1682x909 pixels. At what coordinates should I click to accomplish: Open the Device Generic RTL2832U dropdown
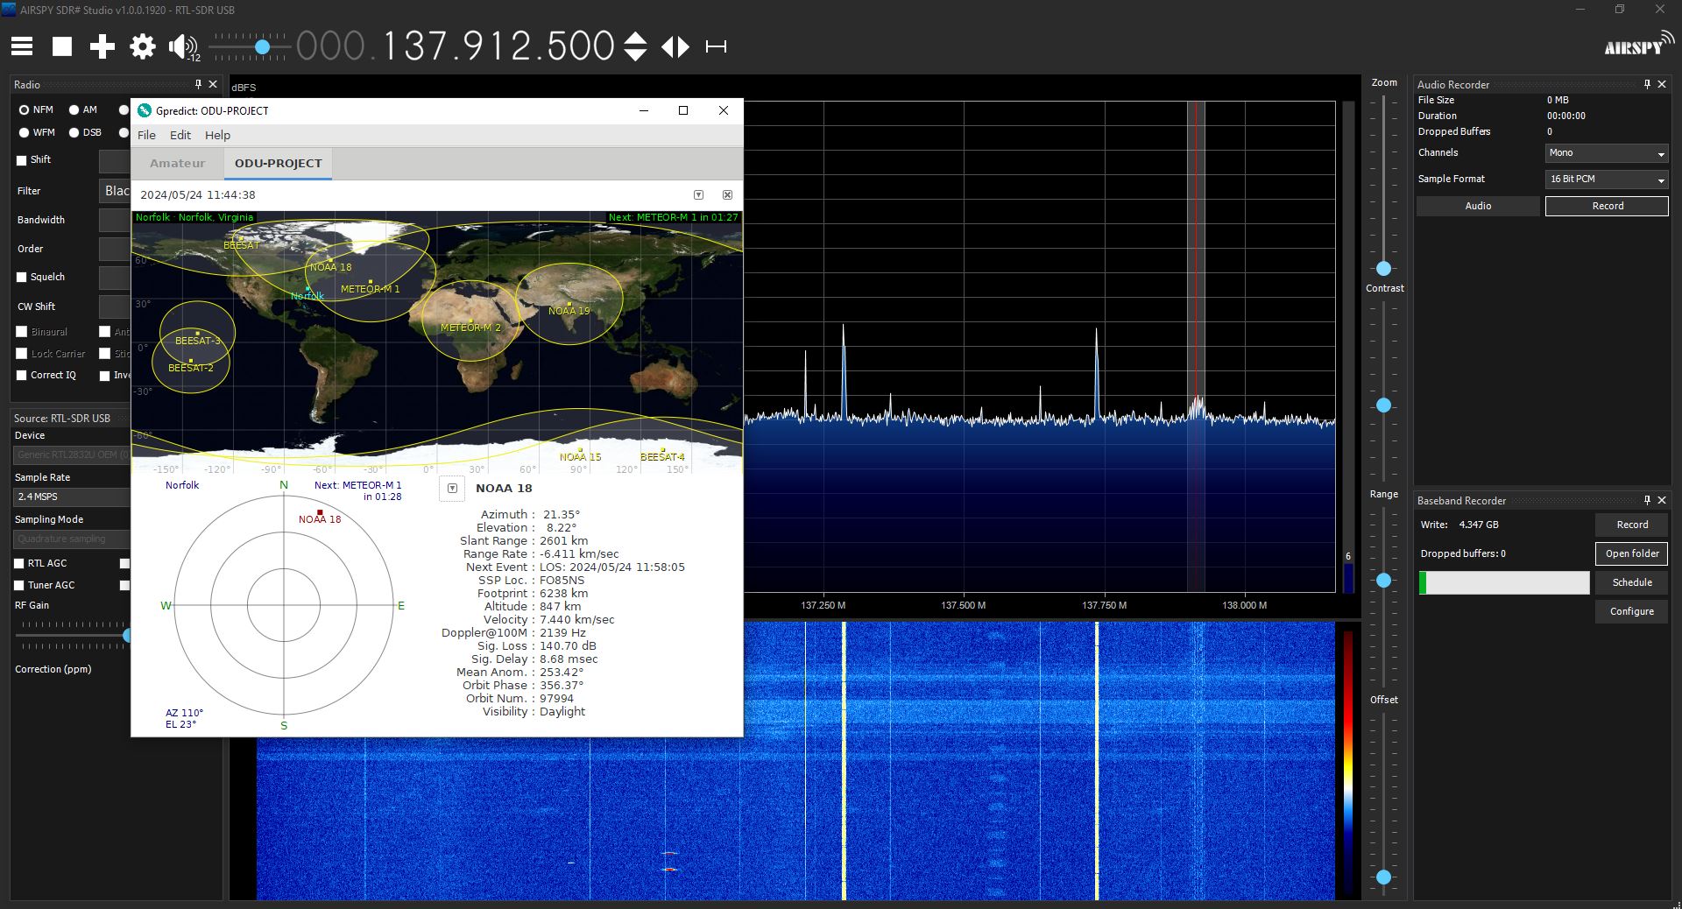pyautogui.click(x=72, y=454)
